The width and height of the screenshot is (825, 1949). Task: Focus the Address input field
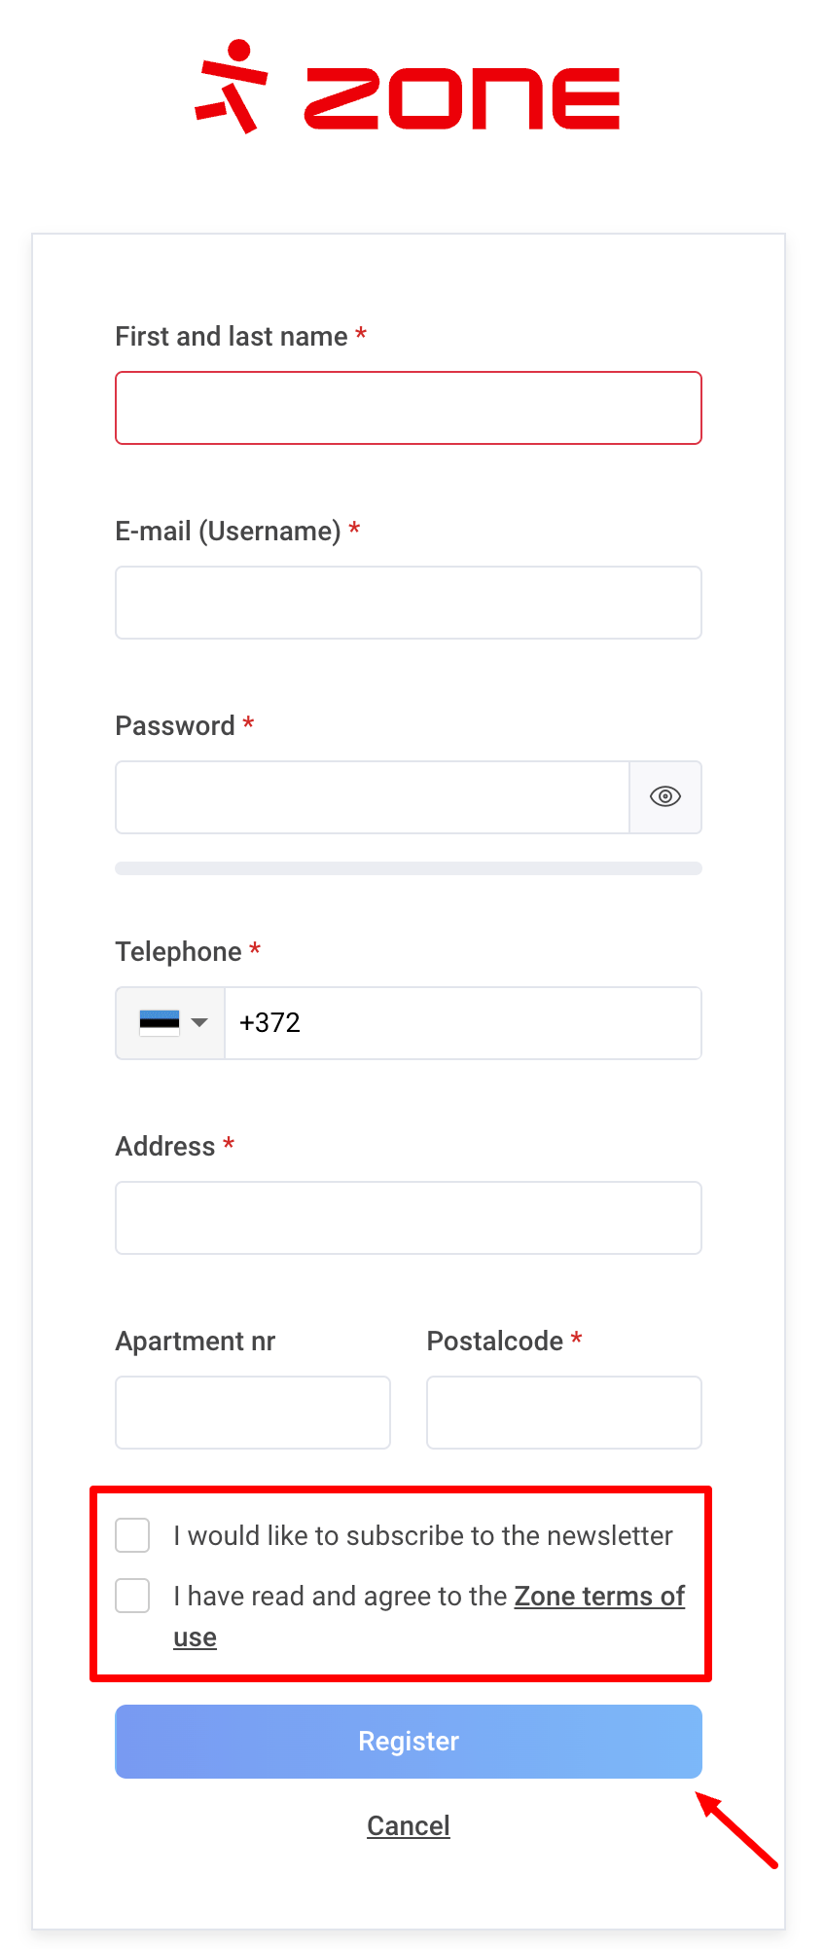409,1218
